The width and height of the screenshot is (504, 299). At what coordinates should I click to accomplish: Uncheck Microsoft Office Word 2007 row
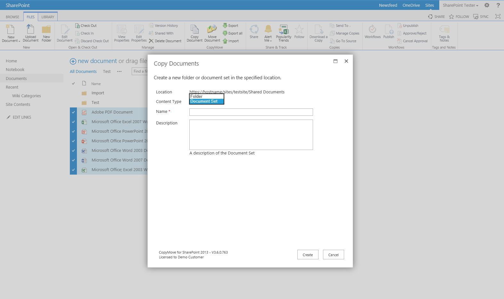coord(73,160)
